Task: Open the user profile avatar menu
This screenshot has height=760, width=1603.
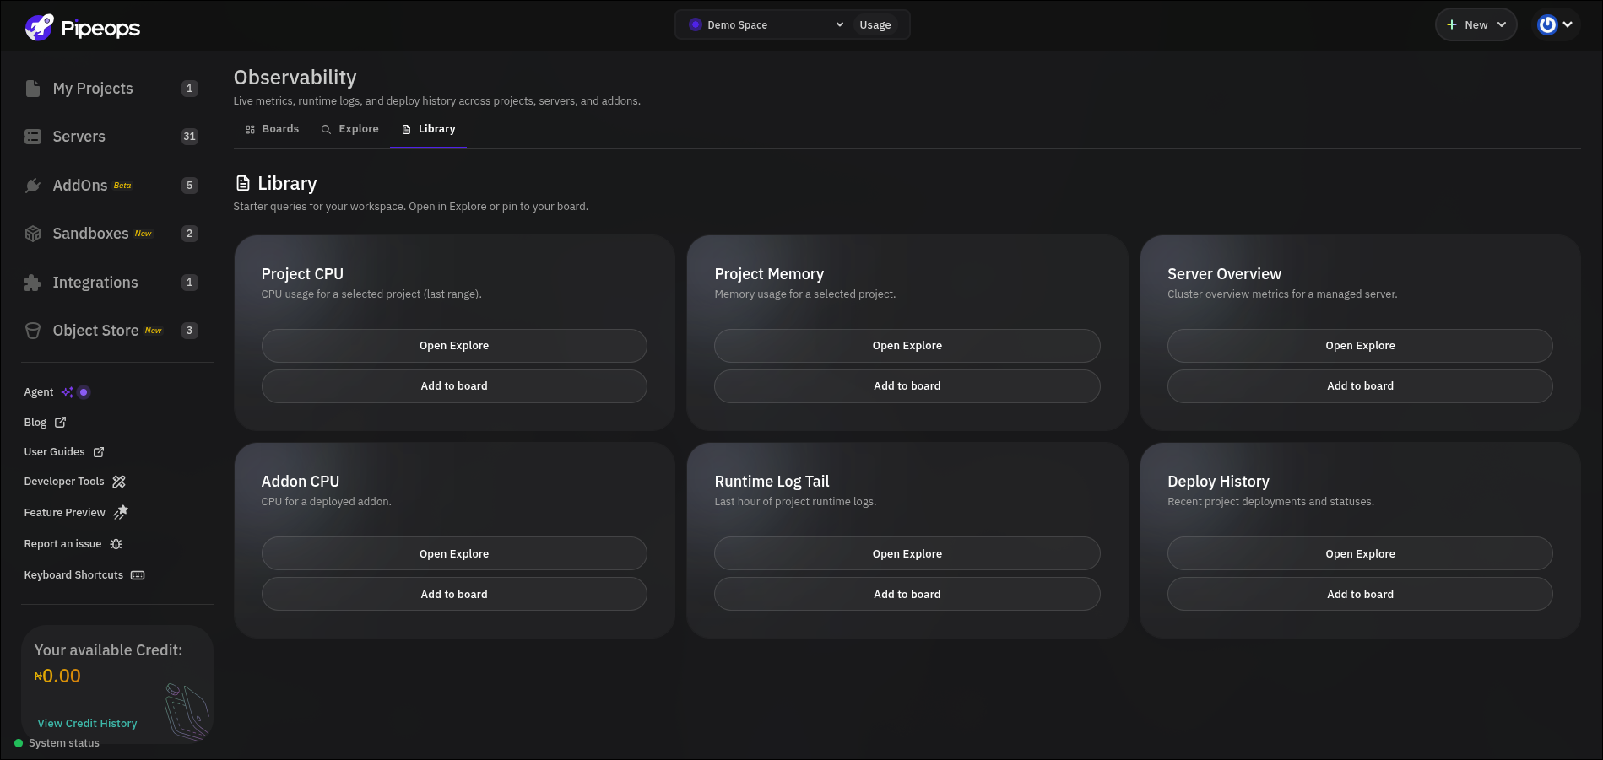Action: coord(1556,24)
